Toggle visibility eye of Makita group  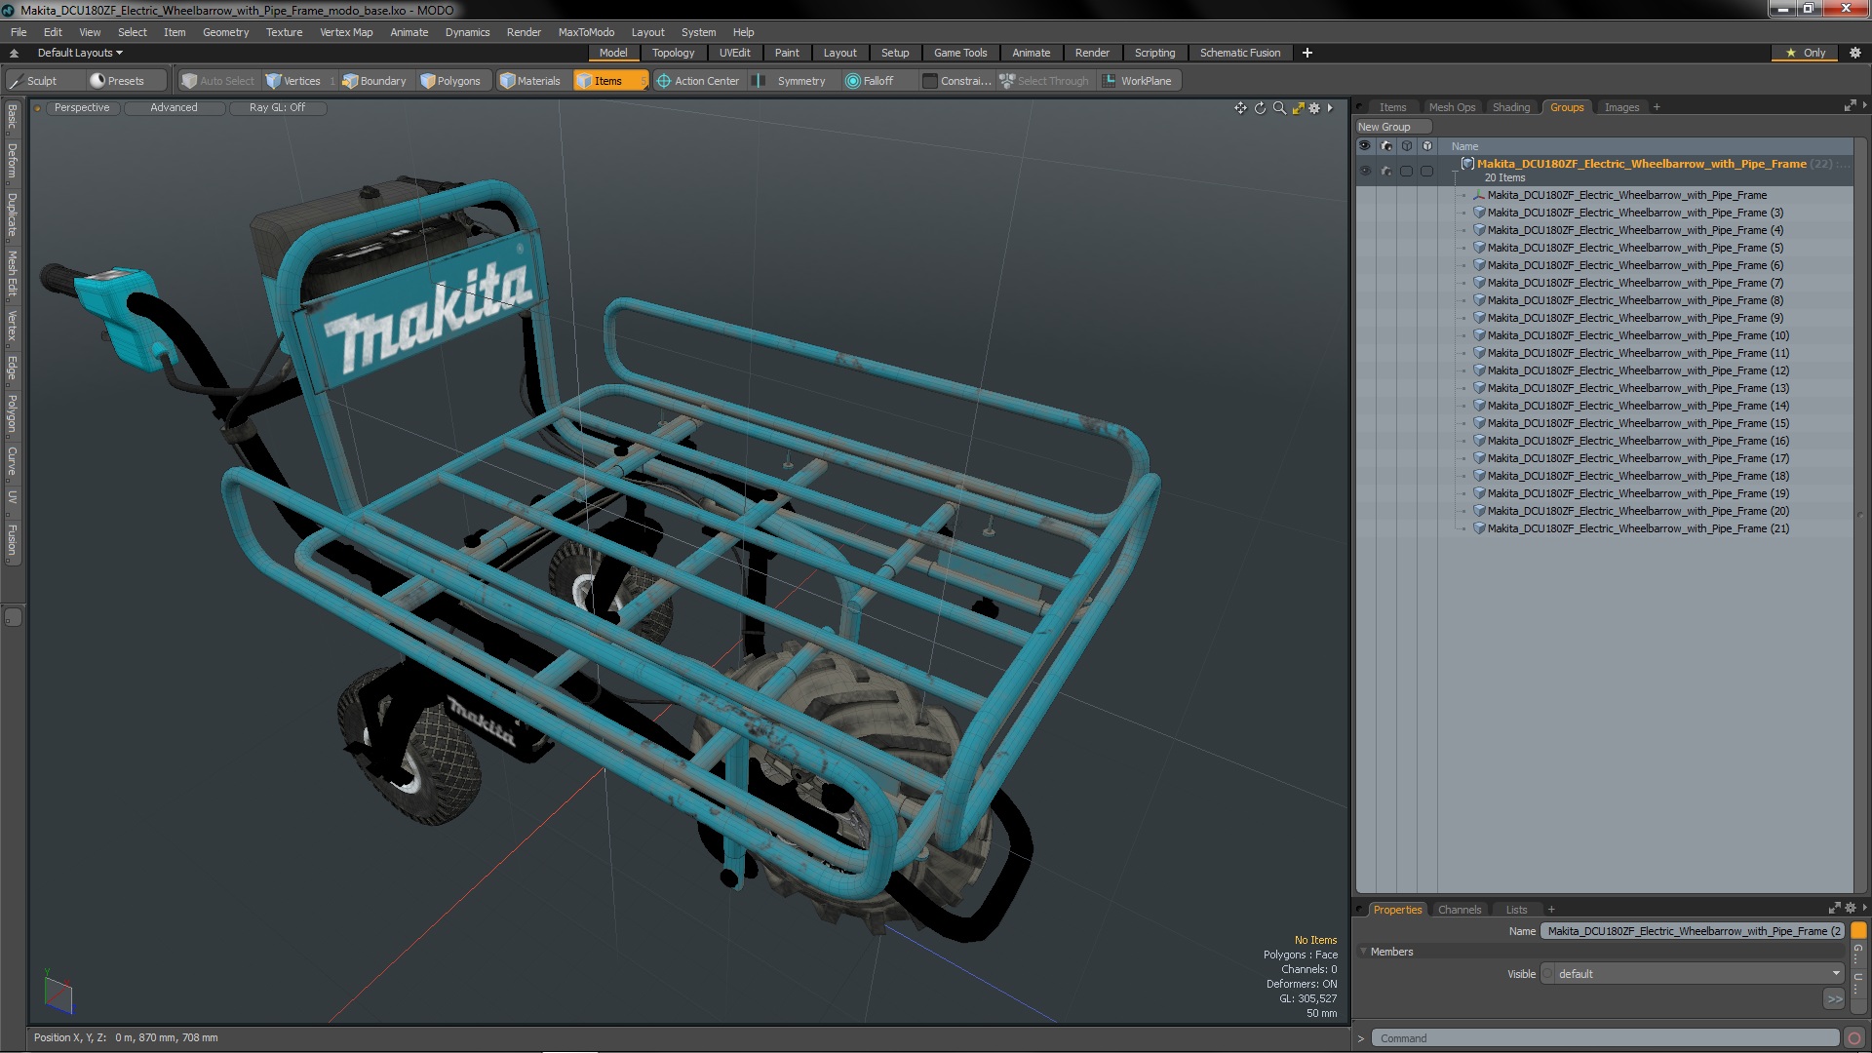1364,171
